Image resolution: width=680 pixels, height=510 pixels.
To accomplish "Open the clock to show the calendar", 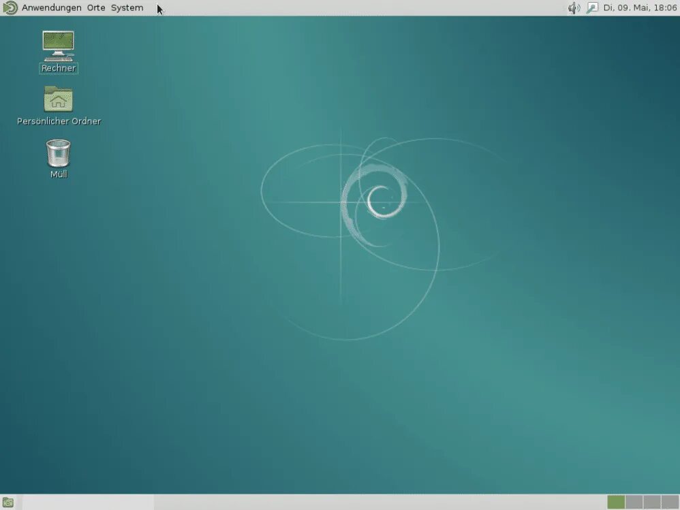I will coord(639,8).
